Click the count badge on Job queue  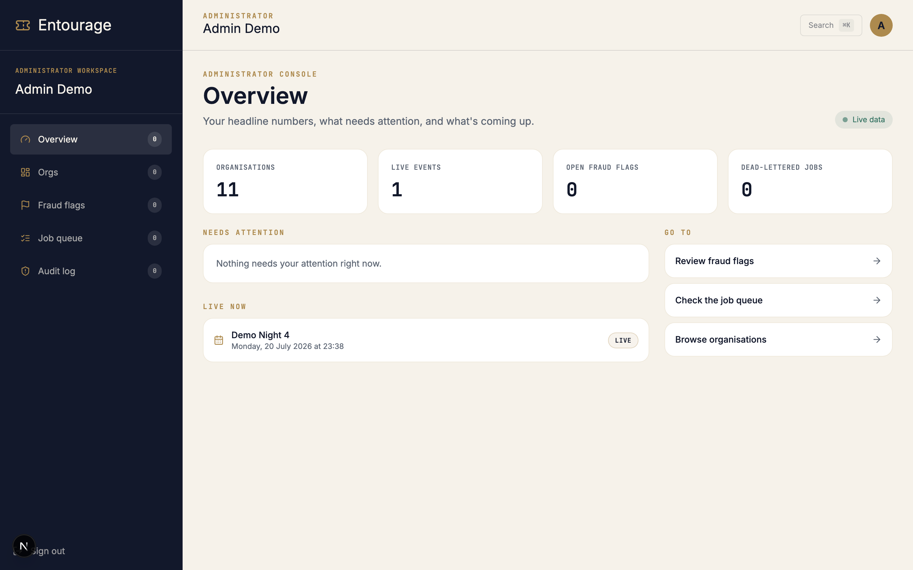click(x=155, y=238)
